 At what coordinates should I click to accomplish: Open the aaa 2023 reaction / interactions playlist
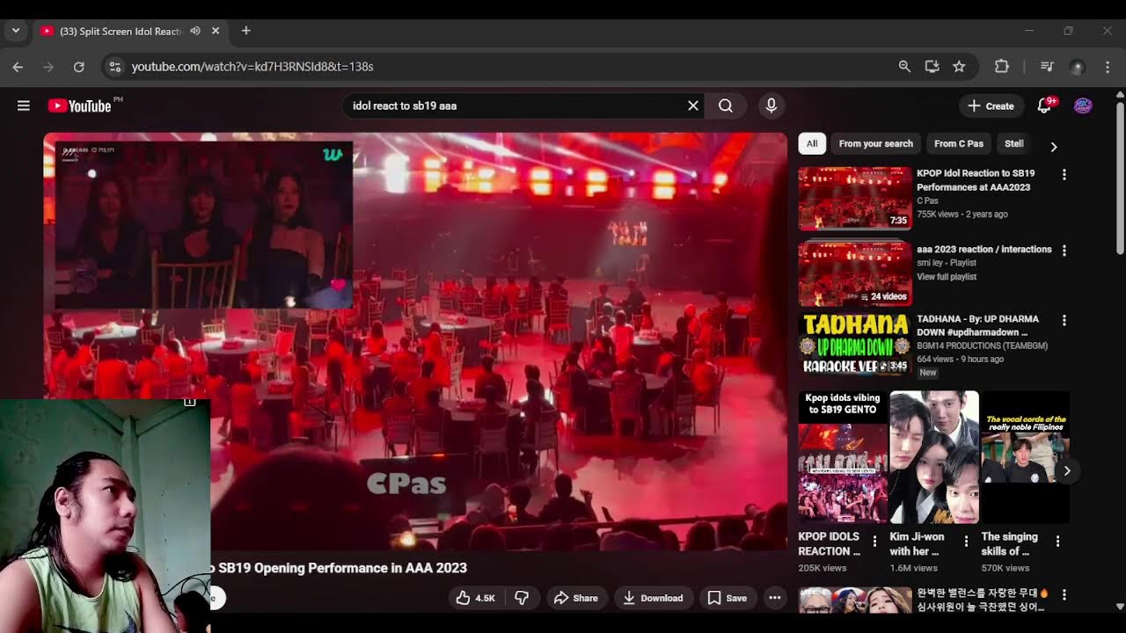coord(984,250)
